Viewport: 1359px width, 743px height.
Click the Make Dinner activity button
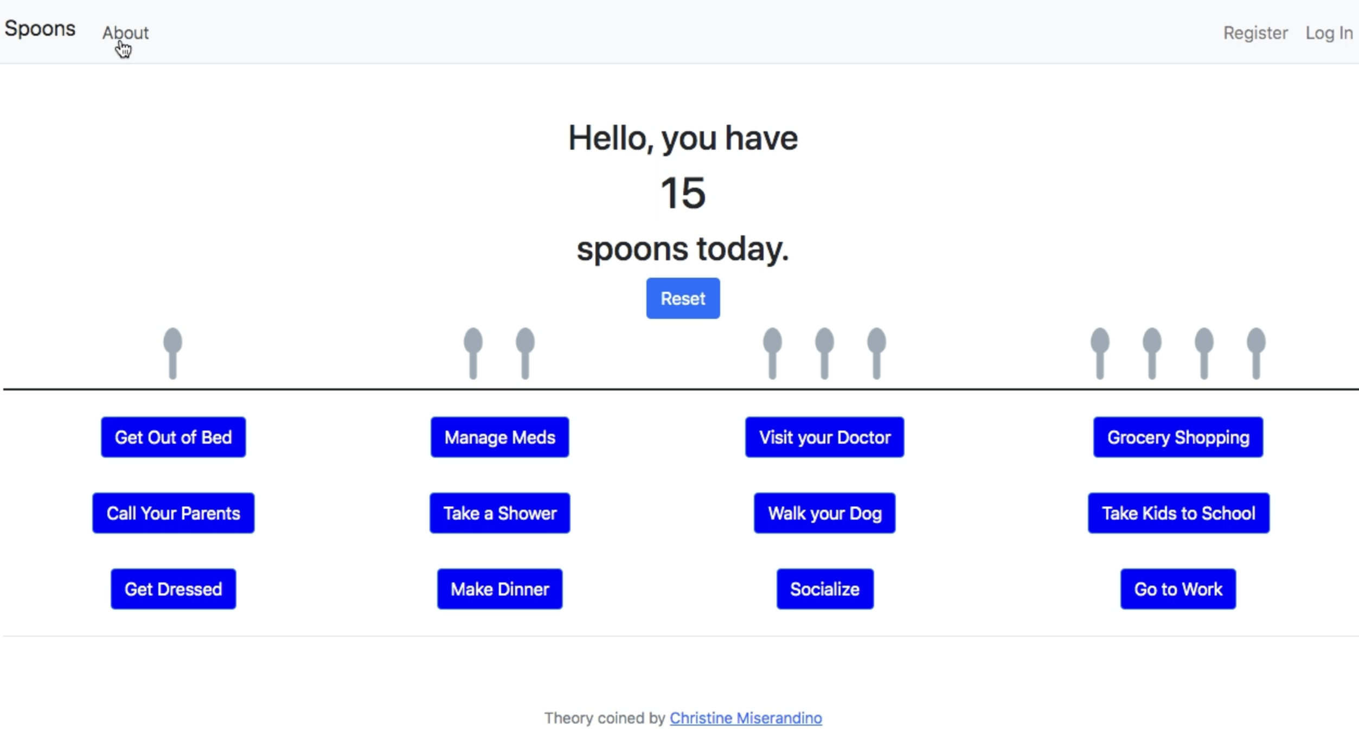(x=499, y=589)
